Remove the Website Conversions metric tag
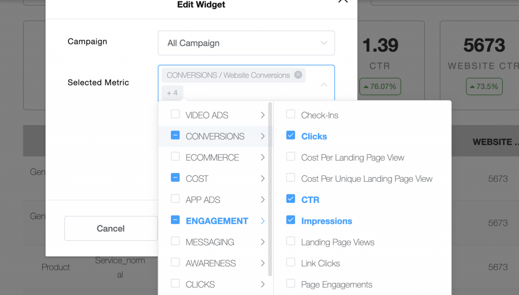519x295 pixels. pyautogui.click(x=298, y=75)
